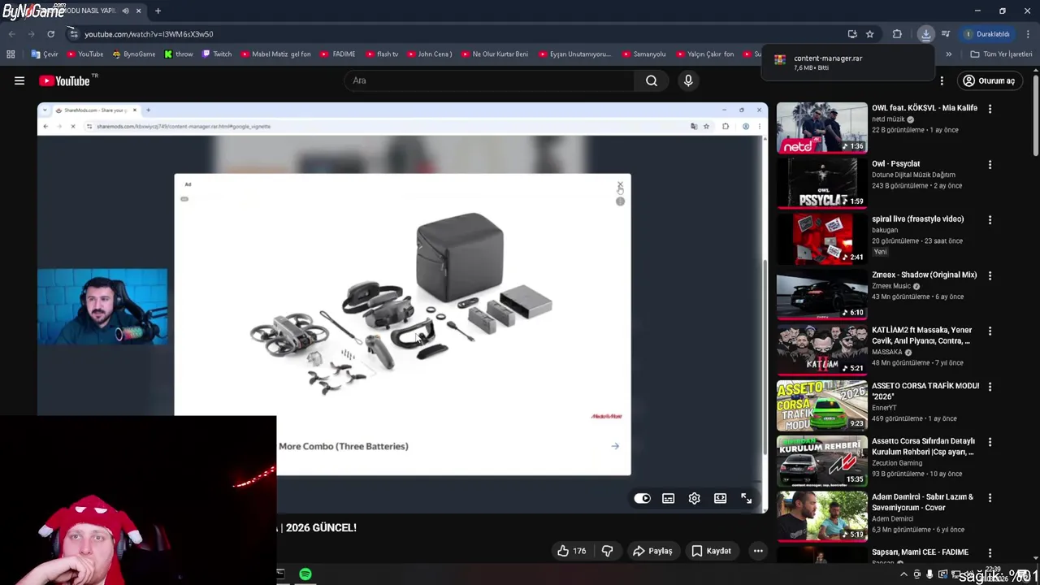Click the page vertical scrollbar
This screenshot has width=1040, height=585.
click(1035, 115)
